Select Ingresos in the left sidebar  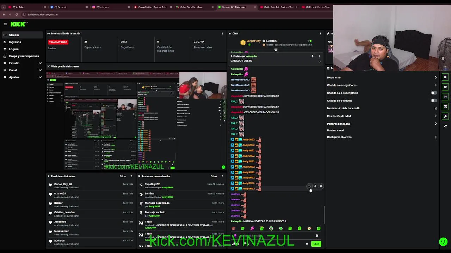[23, 42]
